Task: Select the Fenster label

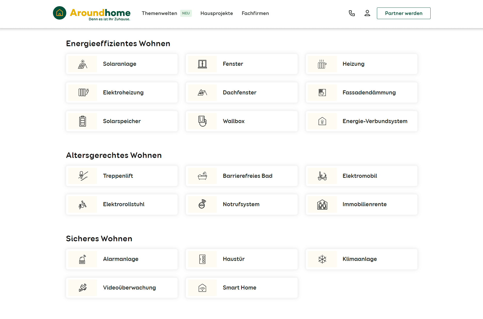Action: coord(233,64)
